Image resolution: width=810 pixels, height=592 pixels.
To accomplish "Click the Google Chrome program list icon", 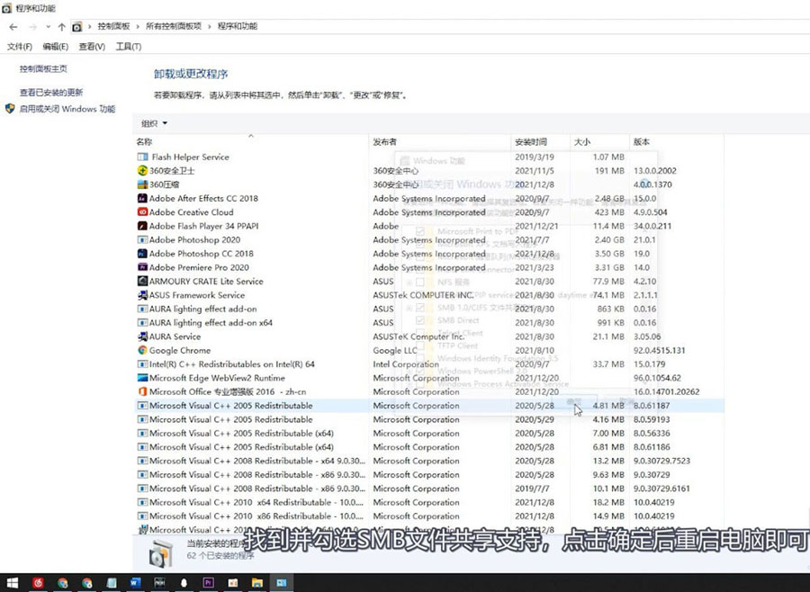I will click(142, 350).
